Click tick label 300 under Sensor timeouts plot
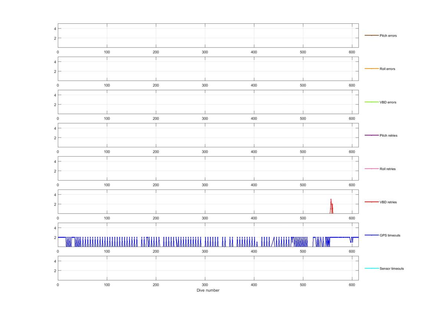 [x=205, y=285]
